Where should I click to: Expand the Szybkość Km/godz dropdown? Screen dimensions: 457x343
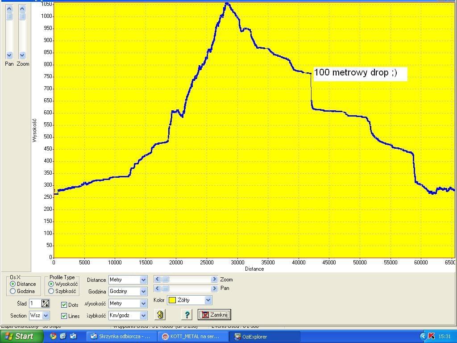143,315
